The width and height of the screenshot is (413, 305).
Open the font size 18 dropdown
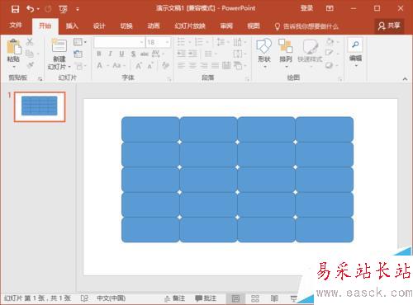[167, 42]
